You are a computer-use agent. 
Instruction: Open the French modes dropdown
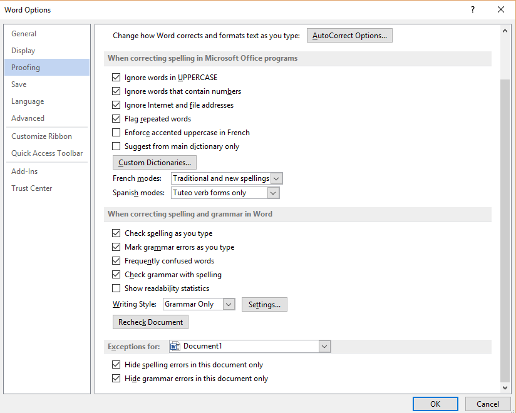(276, 178)
